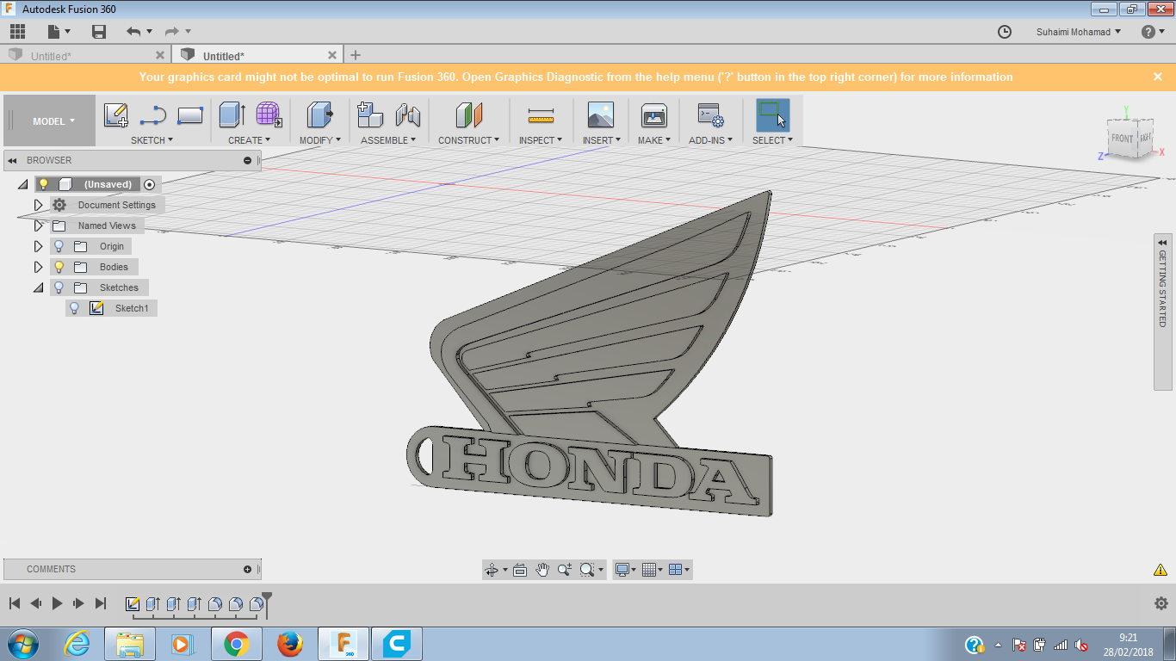Screen dimensions: 1176x661
Task: Open Display Settings dropdown in navigation bar
Action: point(625,570)
